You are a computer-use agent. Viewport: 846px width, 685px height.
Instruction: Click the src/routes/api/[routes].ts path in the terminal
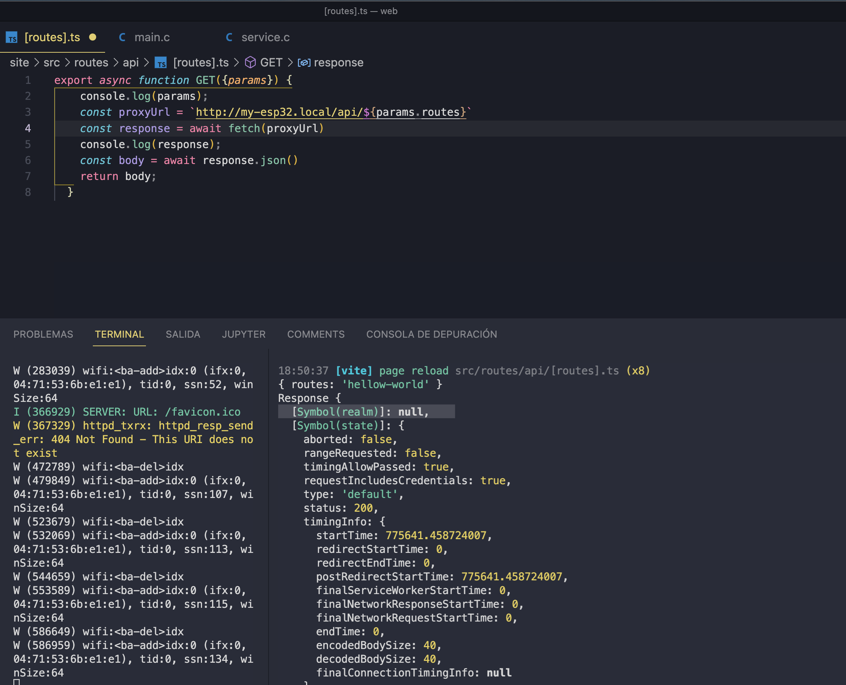coord(537,371)
